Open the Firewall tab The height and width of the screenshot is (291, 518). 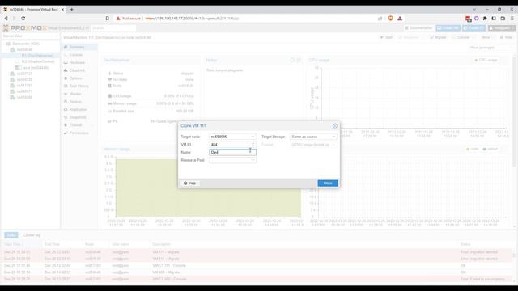(79, 125)
